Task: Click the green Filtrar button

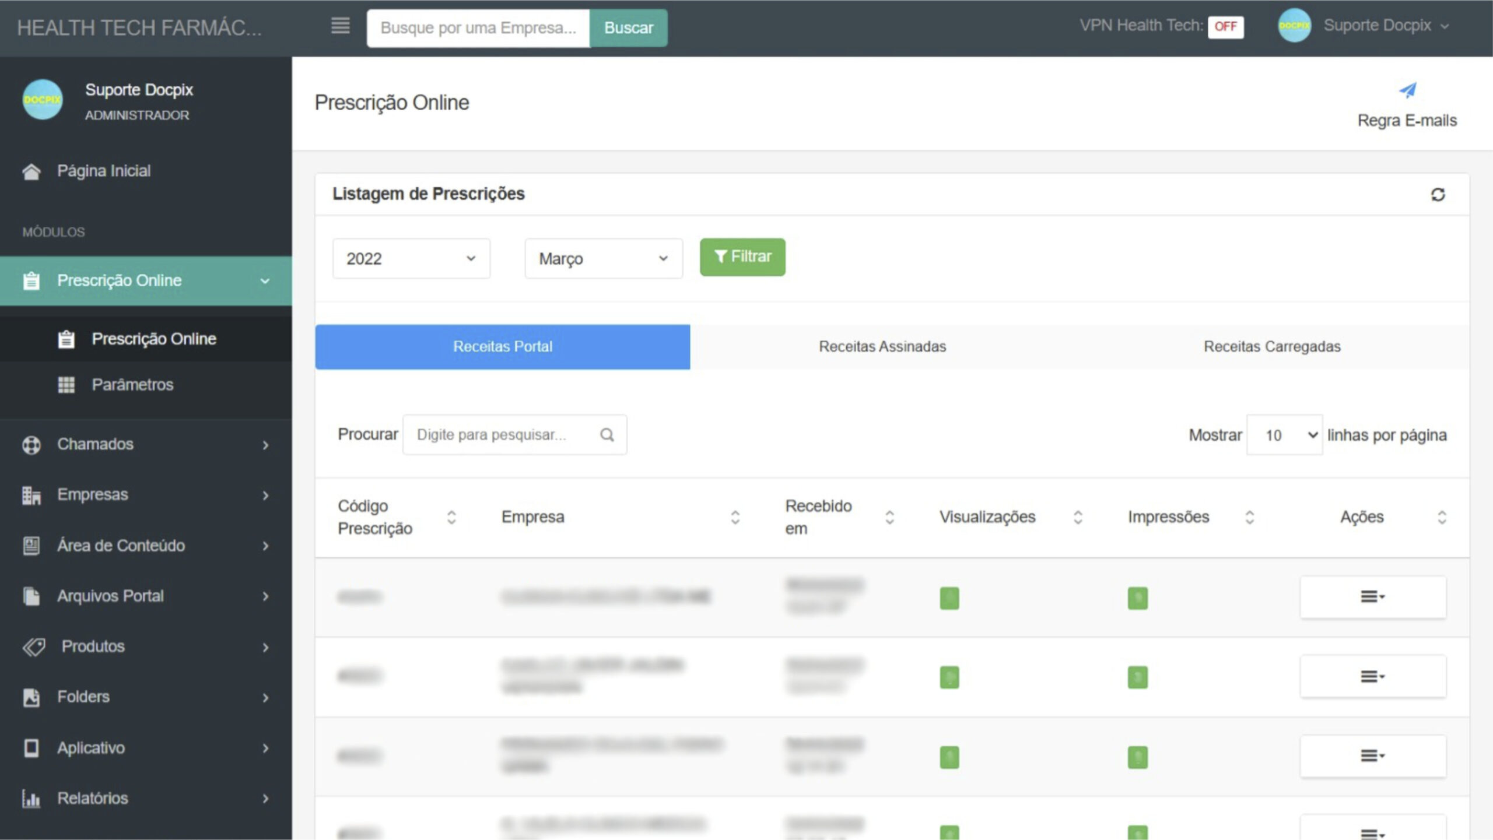Action: 742,257
